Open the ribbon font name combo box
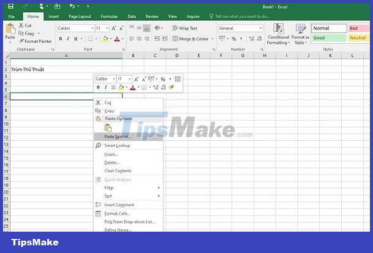 point(76,29)
